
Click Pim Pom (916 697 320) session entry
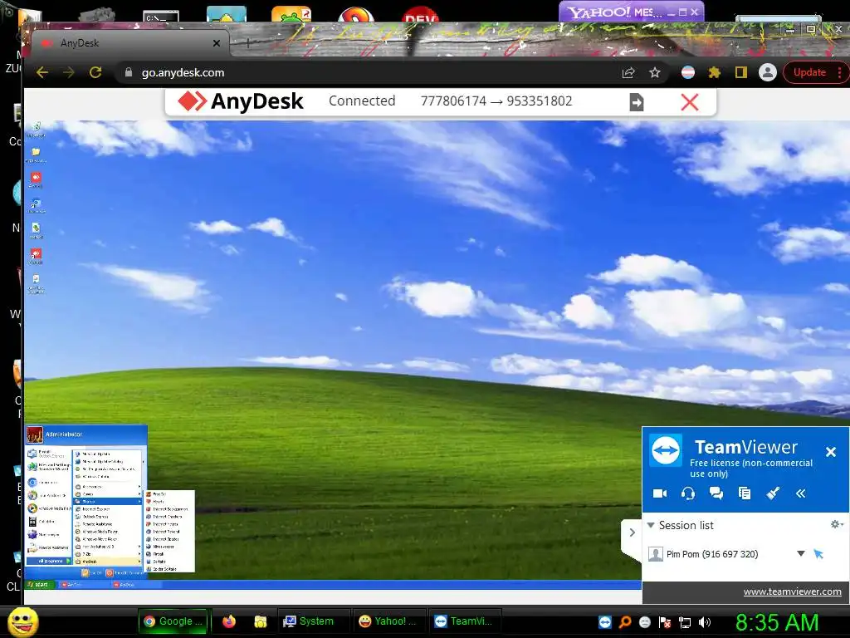coord(711,554)
